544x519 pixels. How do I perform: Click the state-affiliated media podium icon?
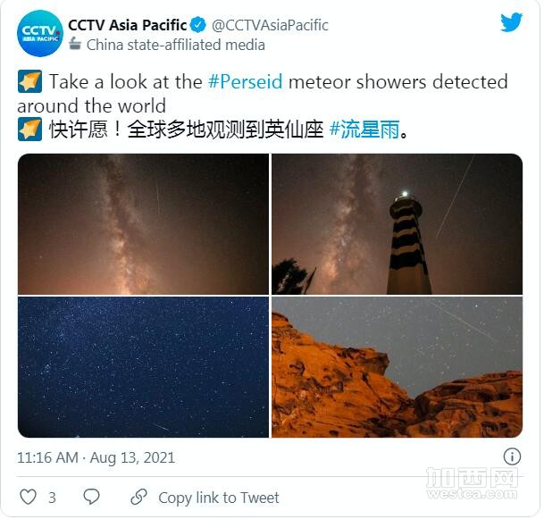75,44
